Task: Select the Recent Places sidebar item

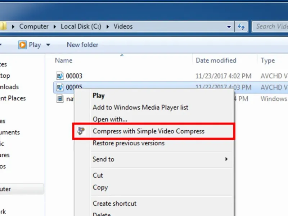Action: pos(13,98)
